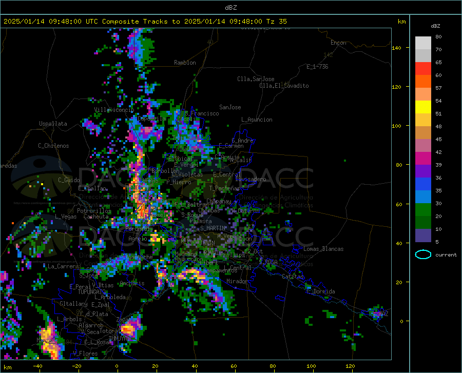The height and width of the screenshot is (373, 462).
Task: Click the P_Hierro place label
Action: (x=179, y=182)
